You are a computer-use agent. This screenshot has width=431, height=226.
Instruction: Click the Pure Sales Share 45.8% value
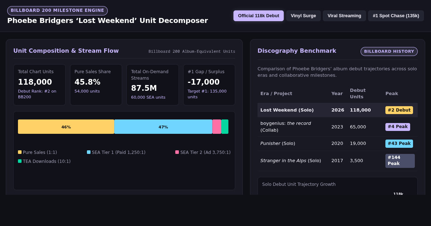click(x=88, y=82)
